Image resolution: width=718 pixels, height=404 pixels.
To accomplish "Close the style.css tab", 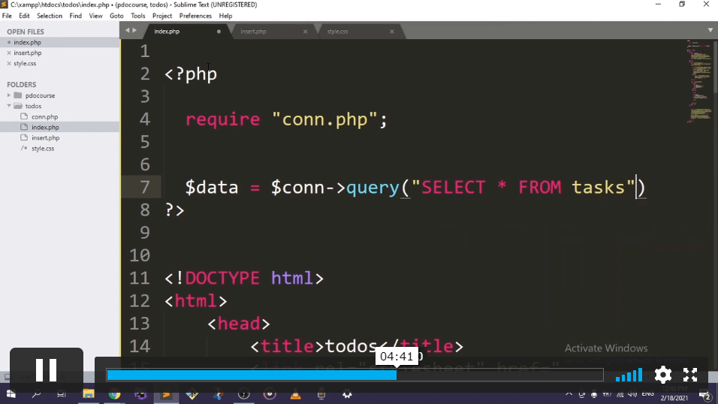I will click(391, 32).
